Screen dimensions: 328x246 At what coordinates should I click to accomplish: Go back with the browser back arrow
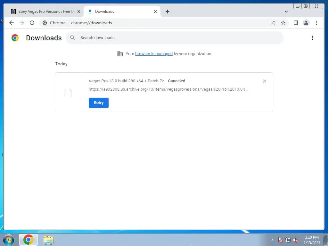12,23
